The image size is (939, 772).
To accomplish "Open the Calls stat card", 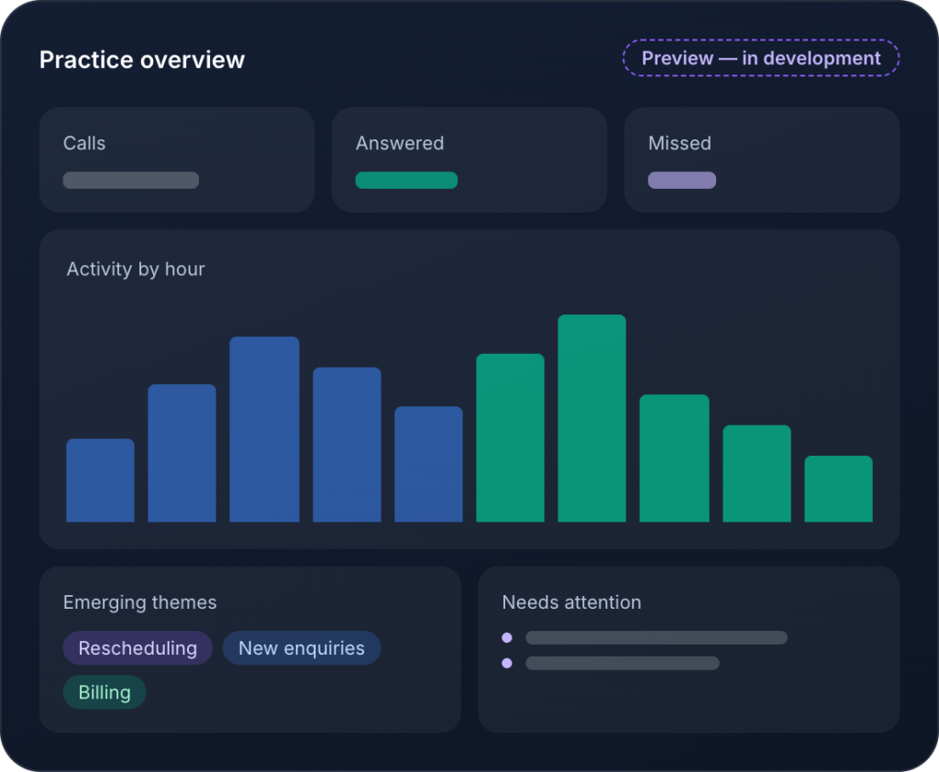I will point(177,160).
